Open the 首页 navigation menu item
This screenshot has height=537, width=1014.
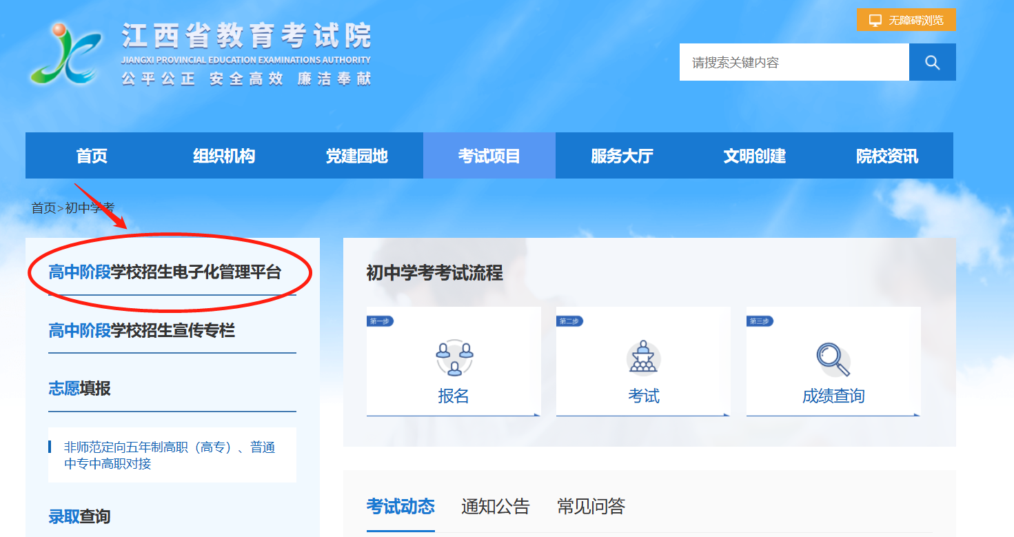tap(92, 156)
